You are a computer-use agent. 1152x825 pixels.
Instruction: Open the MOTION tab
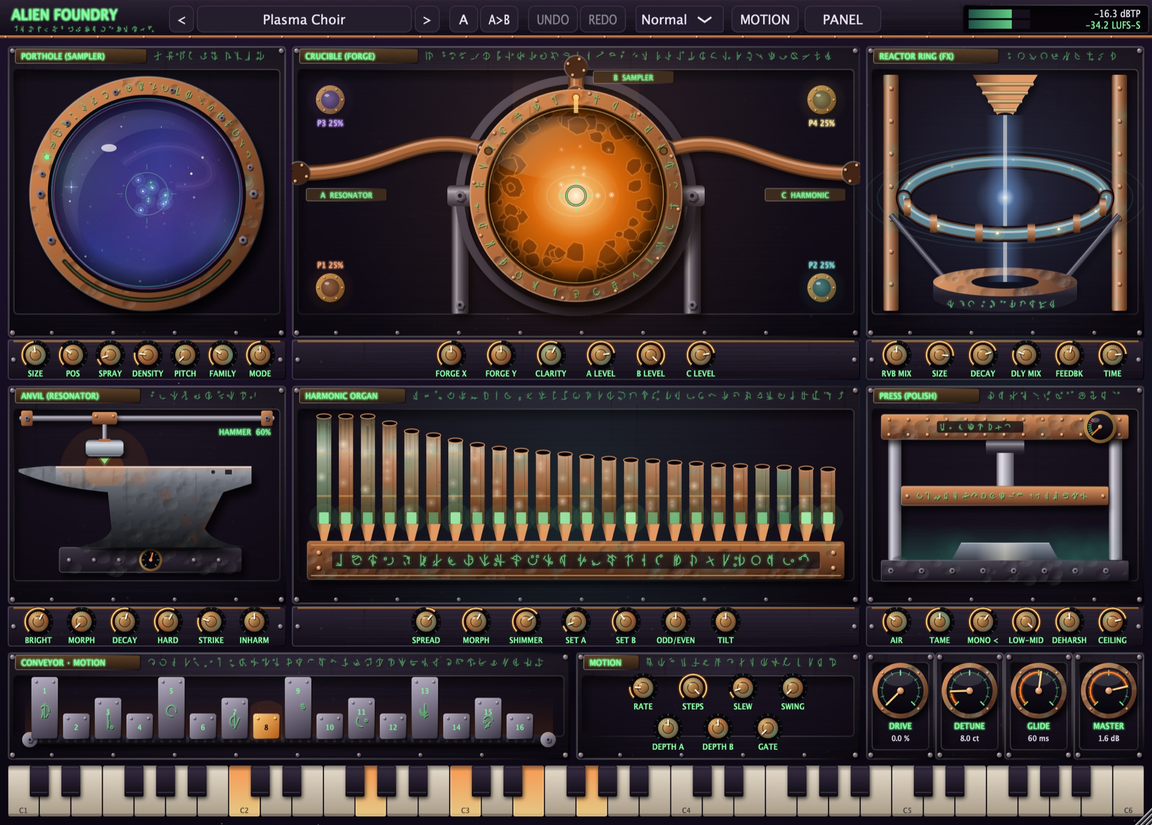[x=765, y=20]
